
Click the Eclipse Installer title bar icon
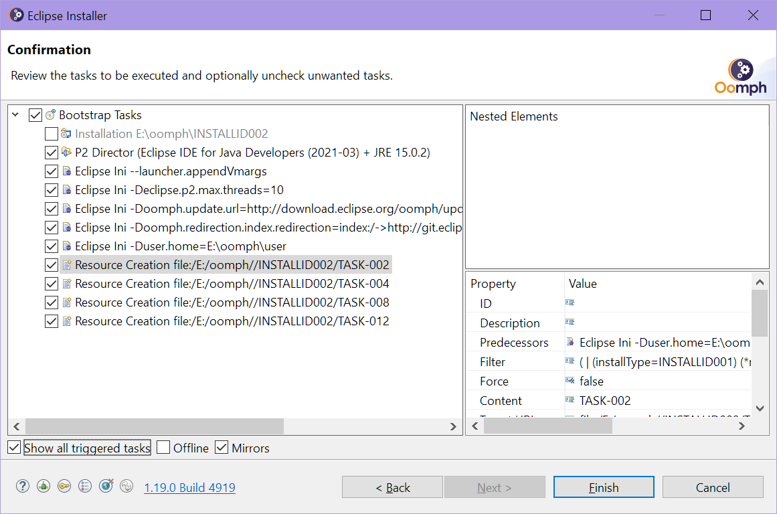tap(16, 15)
